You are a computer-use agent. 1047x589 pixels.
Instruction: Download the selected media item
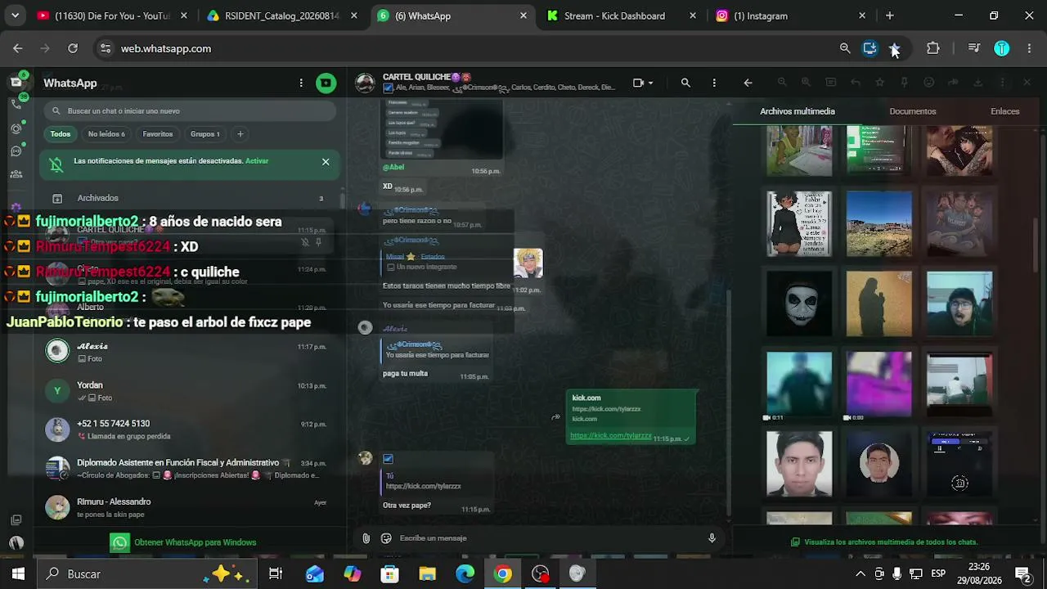[977, 83]
